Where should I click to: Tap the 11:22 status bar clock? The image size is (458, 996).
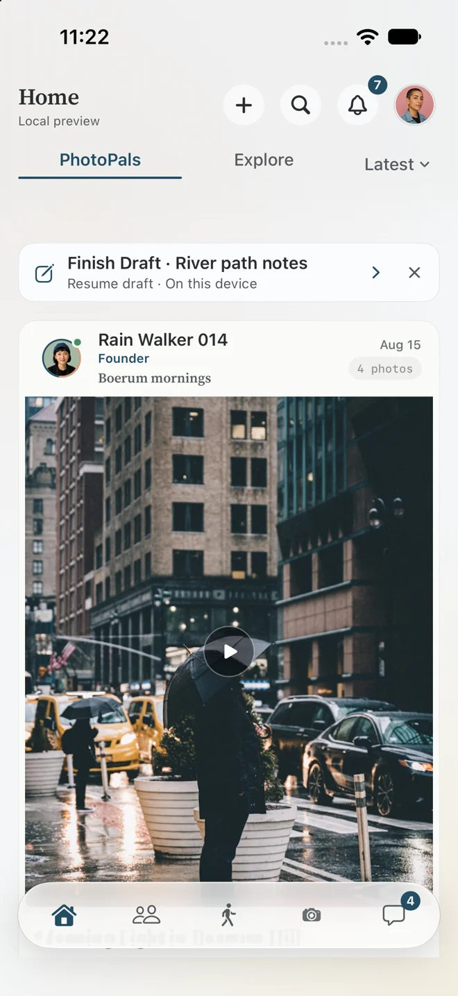85,37
